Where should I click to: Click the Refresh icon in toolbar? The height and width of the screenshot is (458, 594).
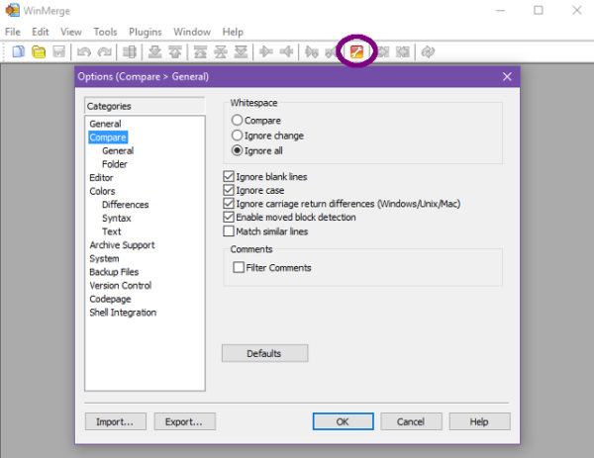coord(428,51)
